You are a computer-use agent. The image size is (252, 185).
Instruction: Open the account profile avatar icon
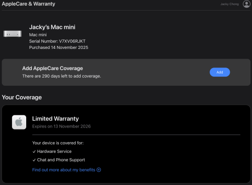pyautogui.click(x=246, y=4)
